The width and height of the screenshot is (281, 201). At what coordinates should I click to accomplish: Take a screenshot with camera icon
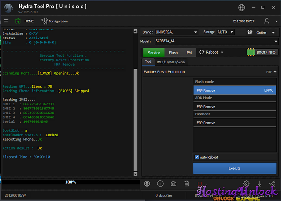click(173, 184)
